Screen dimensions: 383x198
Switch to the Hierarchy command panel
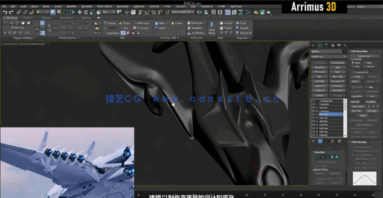(x=326, y=45)
